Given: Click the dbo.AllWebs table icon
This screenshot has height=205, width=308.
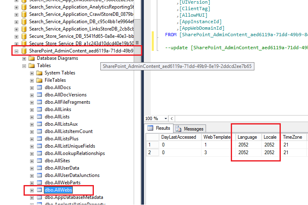Looking at the screenshot, I should 39,190.
